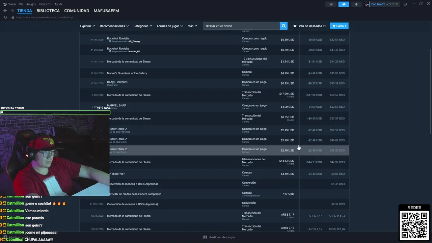The height and width of the screenshot is (243, 432).
Task: Click the Dodgy Deliveries entry
Action: tap(117, 82)
